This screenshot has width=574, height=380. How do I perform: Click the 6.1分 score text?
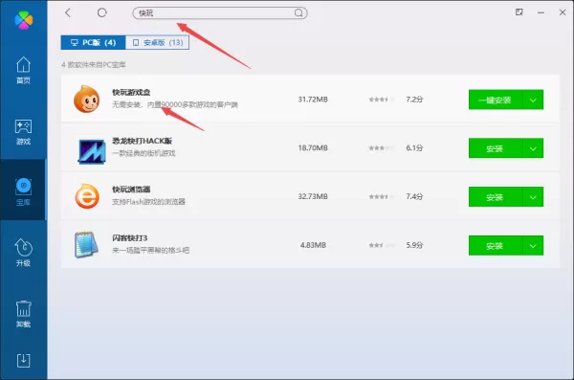coord(414,147)
